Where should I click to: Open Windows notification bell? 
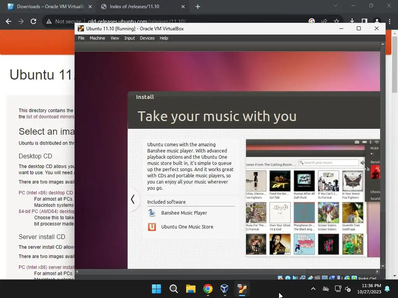(x=388, y=289)
